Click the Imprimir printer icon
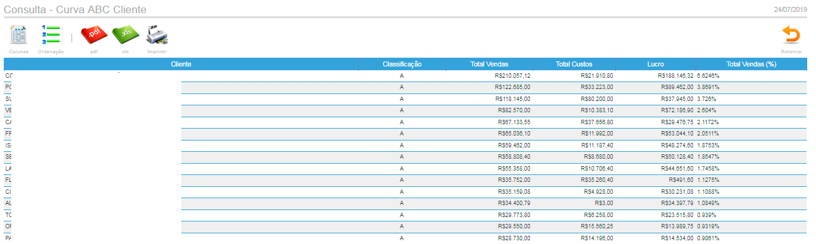The height and width of the screenshot is (244, 816). [x=157, y=35]
